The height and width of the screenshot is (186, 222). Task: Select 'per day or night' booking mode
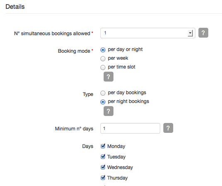103,50
